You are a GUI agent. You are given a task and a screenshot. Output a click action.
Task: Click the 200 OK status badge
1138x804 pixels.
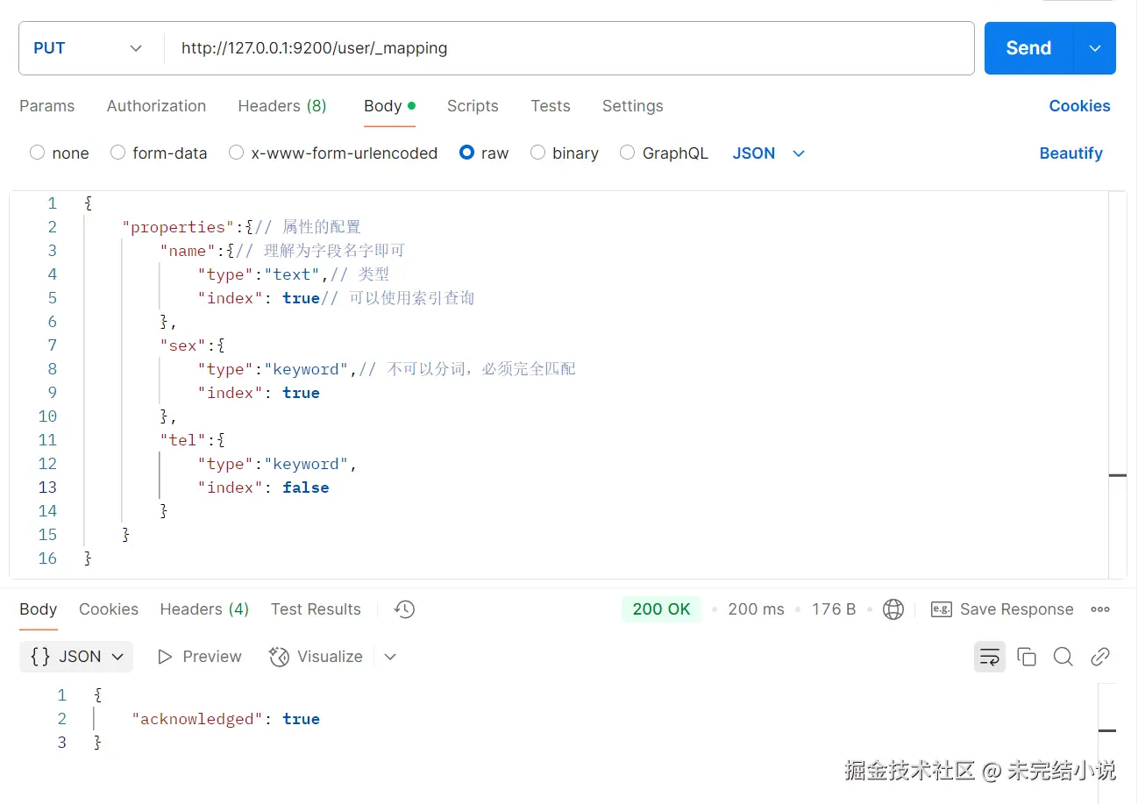[661, 609]
